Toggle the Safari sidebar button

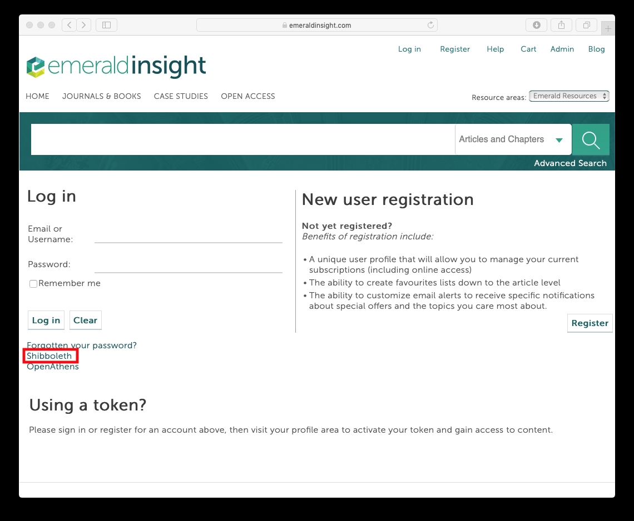tap(106, 25)
